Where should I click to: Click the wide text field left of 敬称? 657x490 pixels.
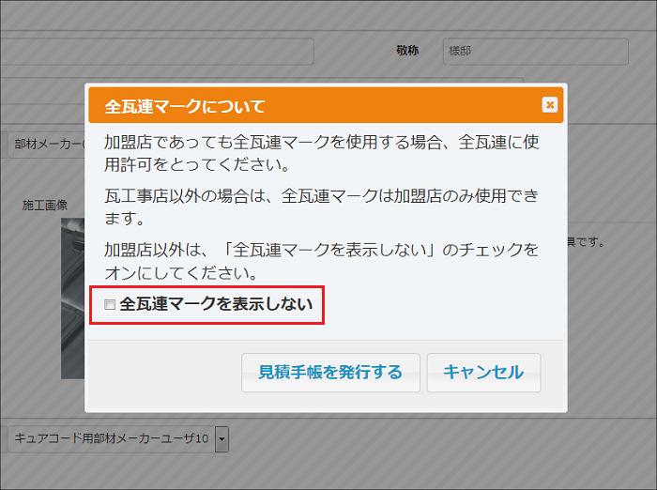pos(188,51)
